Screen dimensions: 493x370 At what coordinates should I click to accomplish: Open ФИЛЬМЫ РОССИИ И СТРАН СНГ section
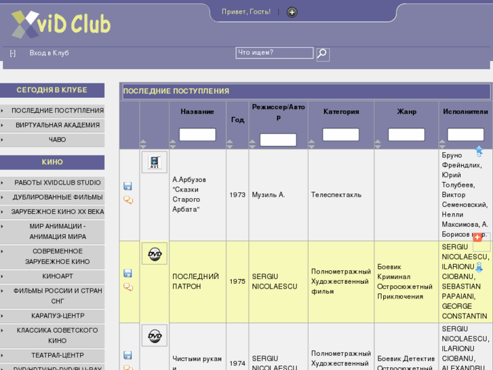(52, 296)
